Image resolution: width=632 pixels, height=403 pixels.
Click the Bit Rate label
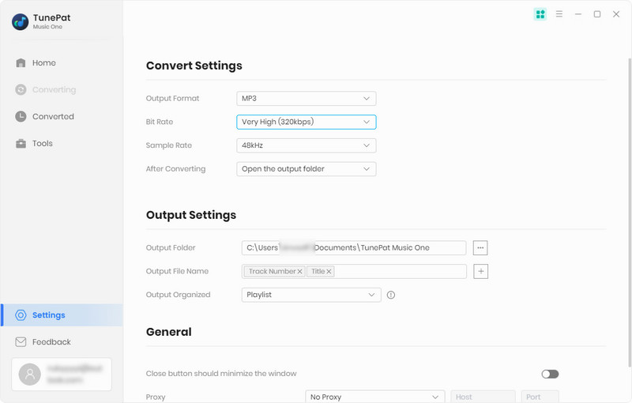pyautogui.click(x=160, y=122)
